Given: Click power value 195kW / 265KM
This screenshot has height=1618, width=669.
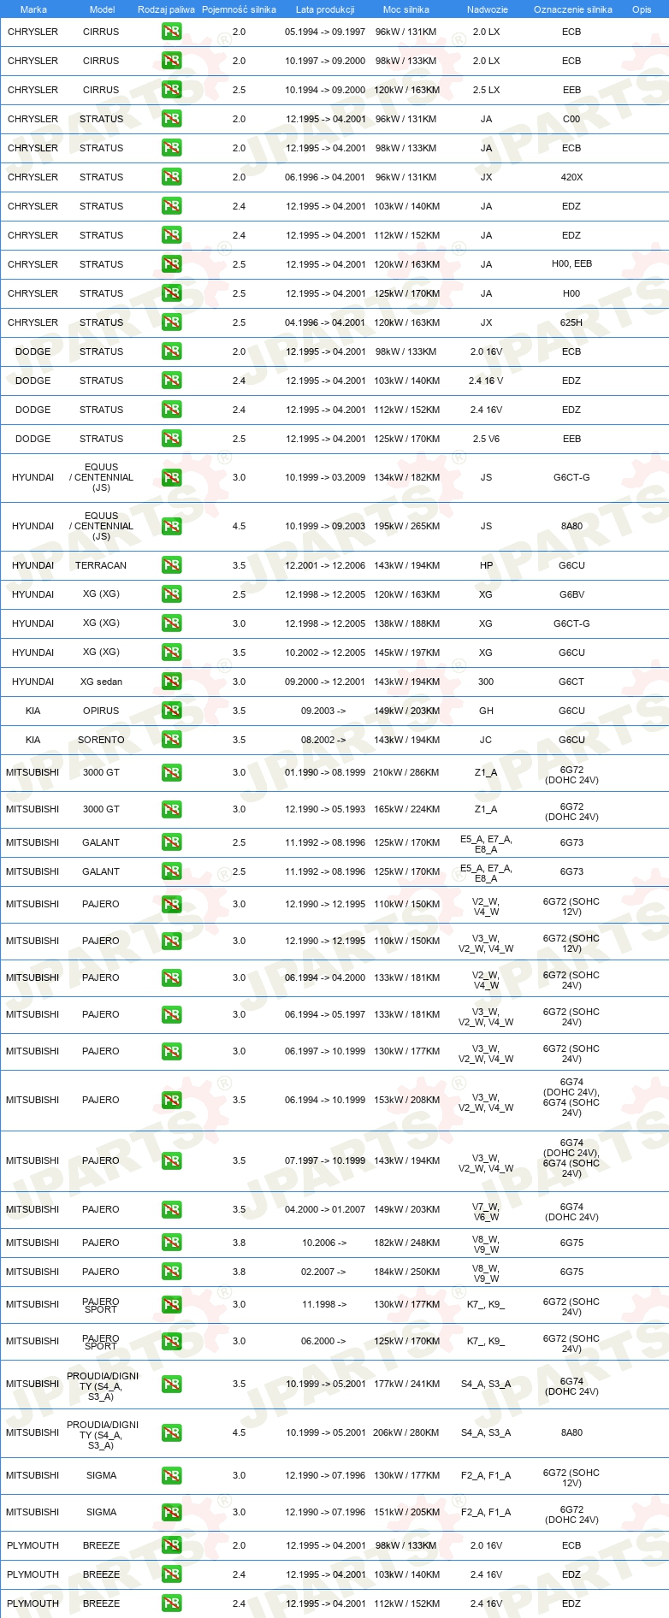Looking at the screenshot, I should pyautogui.click(x=406, y=526).
